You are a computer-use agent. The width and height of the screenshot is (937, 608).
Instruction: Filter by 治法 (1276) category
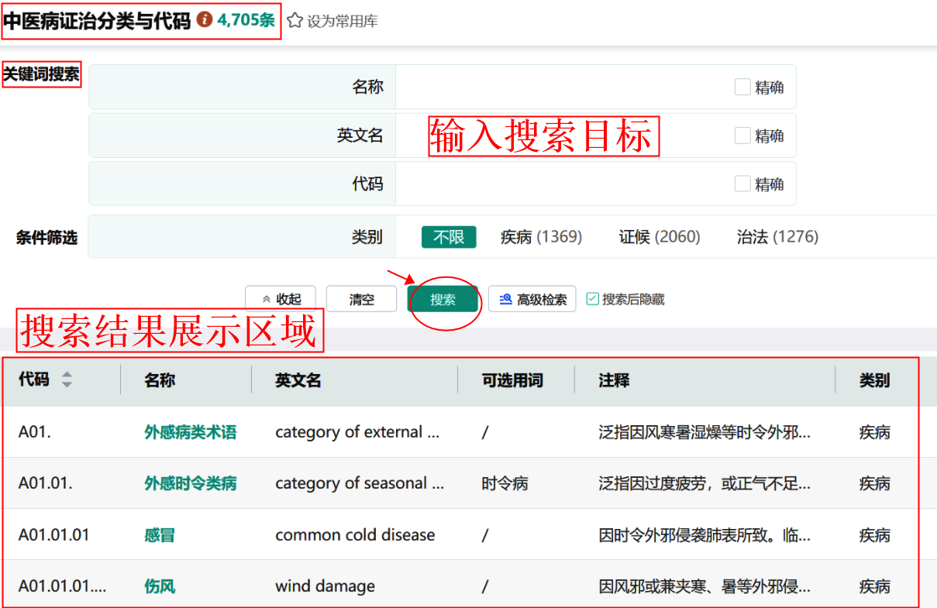click(777, 237)
